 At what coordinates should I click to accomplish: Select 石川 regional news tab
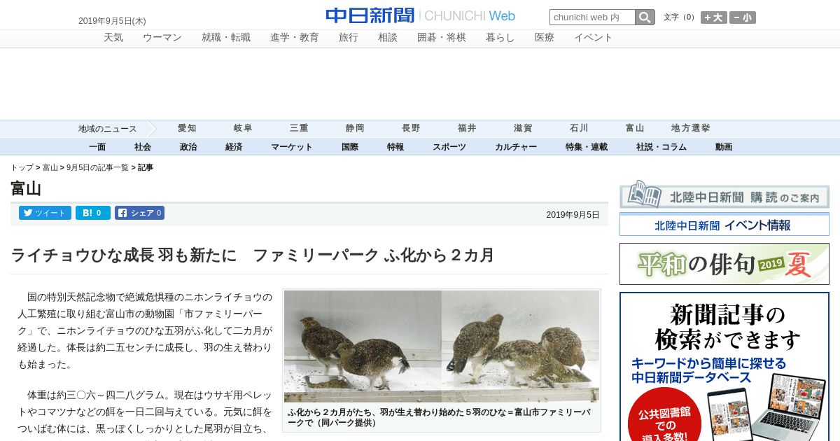point(579,128)
